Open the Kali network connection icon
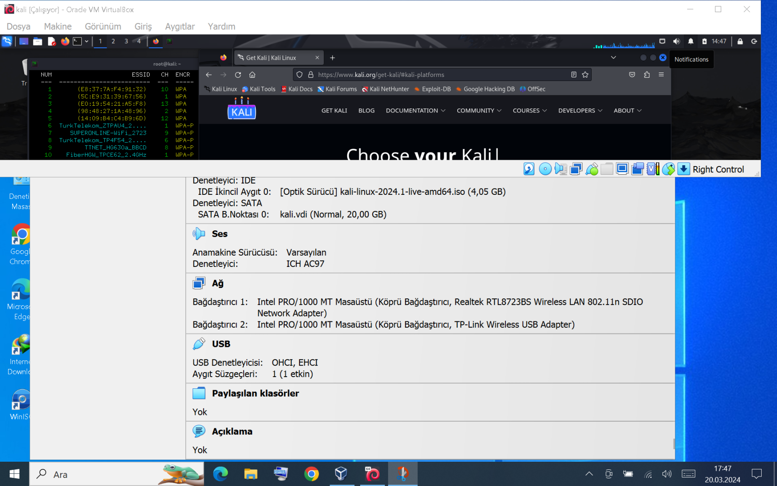Image resolution: width=777 pixels, height=486 pixels. pyautogui.click(x=662, y=41)
